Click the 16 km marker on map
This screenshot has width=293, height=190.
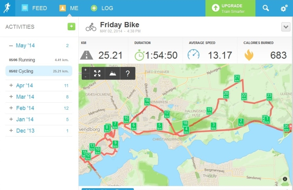147,102
